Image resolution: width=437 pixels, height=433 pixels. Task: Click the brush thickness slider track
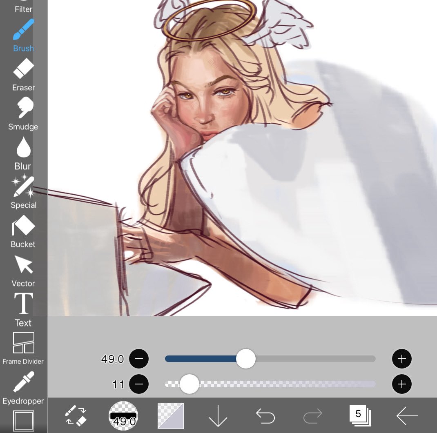point(270,359)
